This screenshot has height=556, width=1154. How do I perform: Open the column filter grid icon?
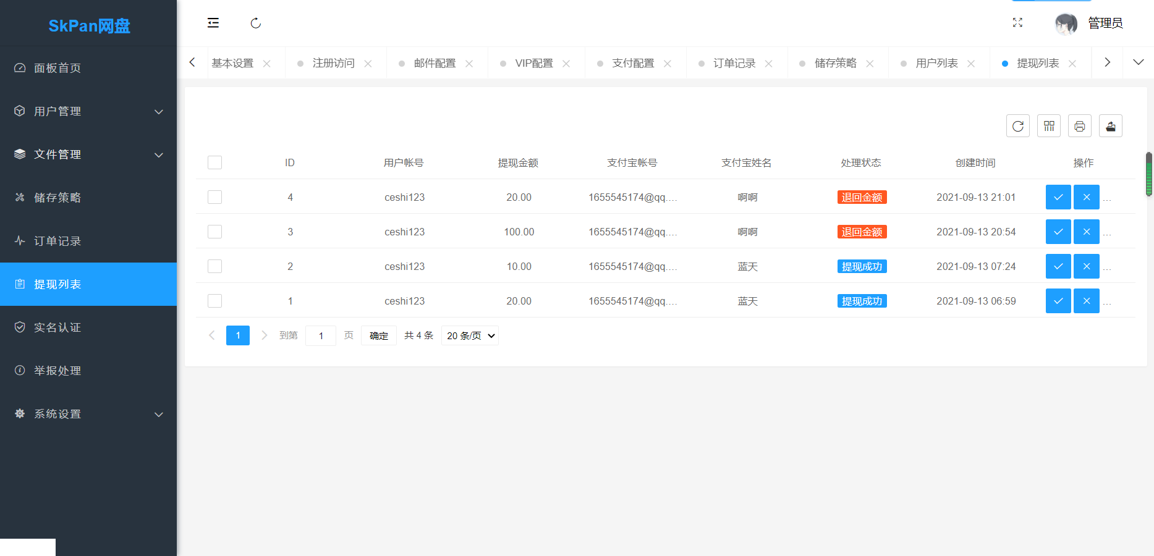point(1048,126)
